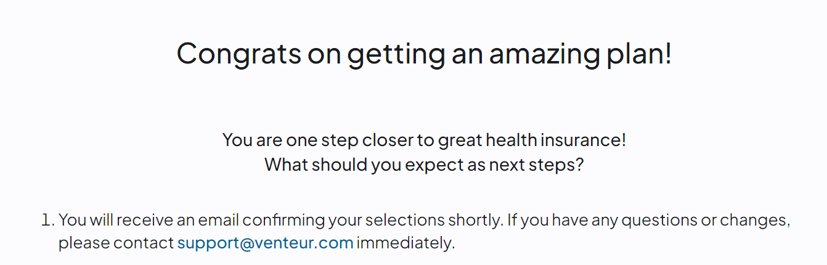
Task: Click the words "please contact" before the email
Action: point(116,243)
